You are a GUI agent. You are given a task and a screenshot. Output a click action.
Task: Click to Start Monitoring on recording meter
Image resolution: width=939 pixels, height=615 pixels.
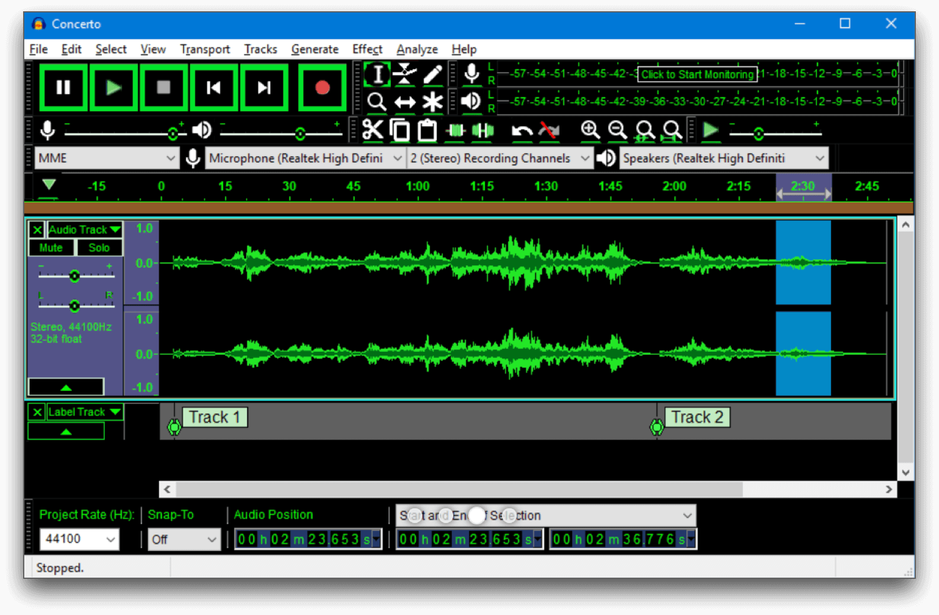(x=697, y=74)
